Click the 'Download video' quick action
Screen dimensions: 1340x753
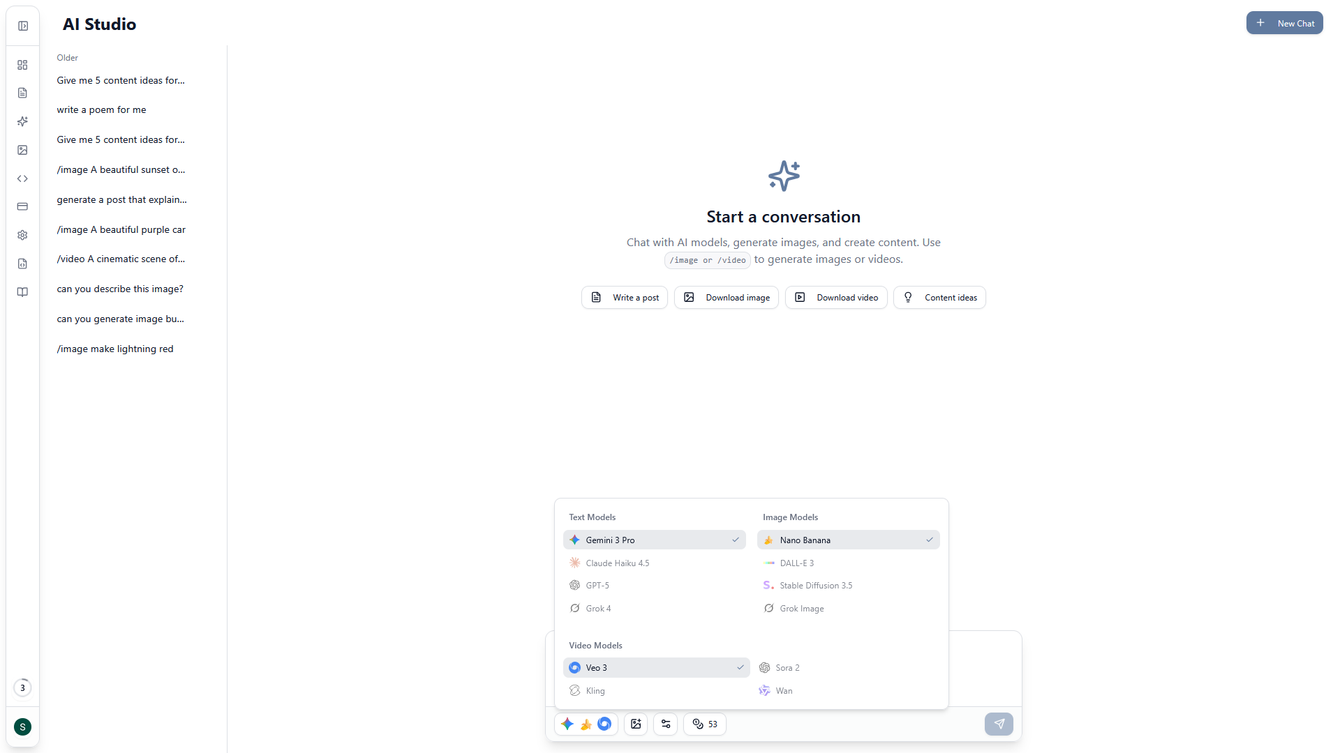click(835, 297)
